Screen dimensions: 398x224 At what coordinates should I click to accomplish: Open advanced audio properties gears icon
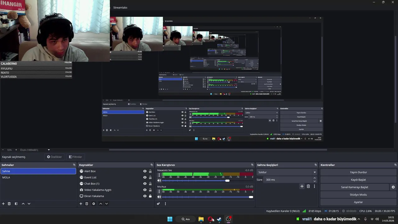click(x=158, y=204)
